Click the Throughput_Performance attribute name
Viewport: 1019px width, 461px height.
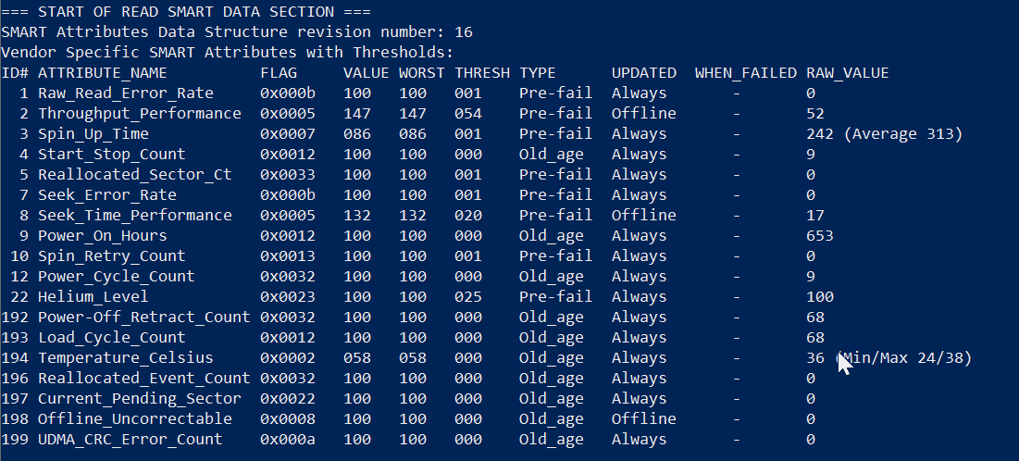pyautogui.click(x=139, y=114)
